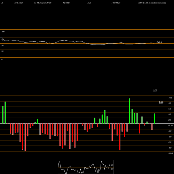Click the MR axis label 80

tap(170, 103)
